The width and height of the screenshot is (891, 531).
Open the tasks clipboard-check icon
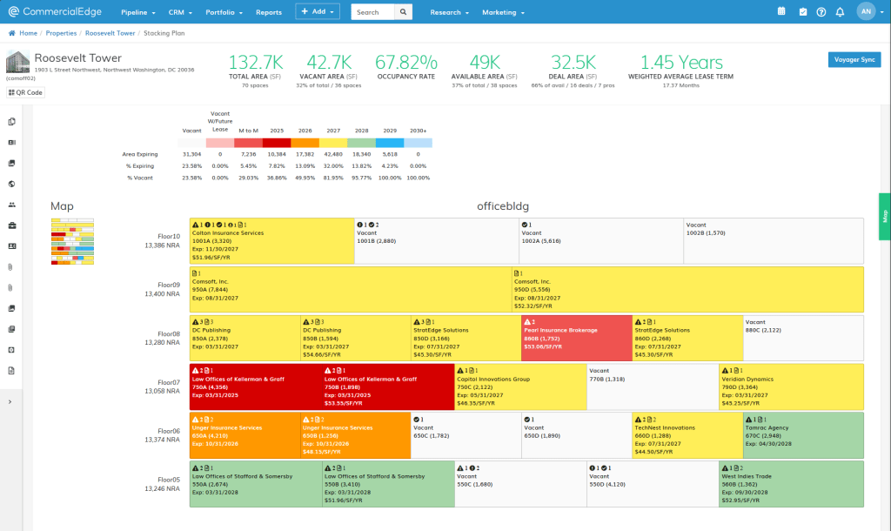(x=803, y=11)
